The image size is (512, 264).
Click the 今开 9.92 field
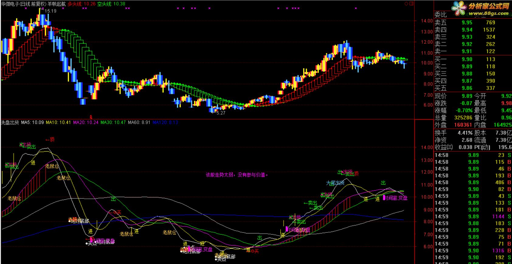493,96
